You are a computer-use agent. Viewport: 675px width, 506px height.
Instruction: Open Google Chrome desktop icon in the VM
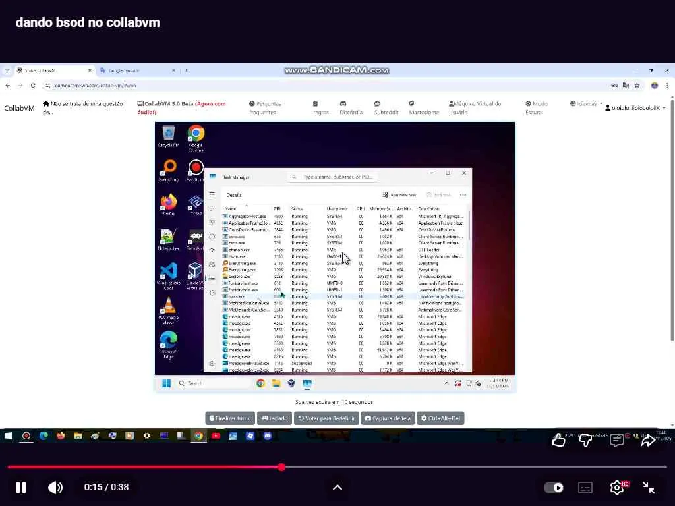point(196,138)
